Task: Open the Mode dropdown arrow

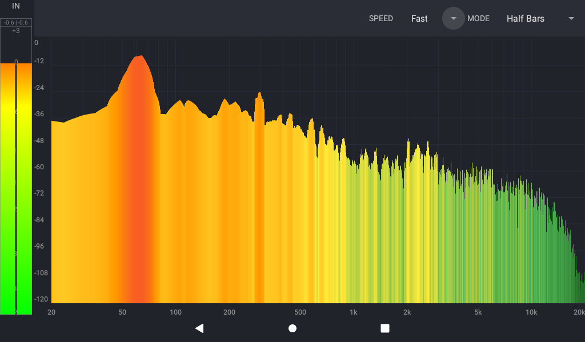Action: [571, 18]
